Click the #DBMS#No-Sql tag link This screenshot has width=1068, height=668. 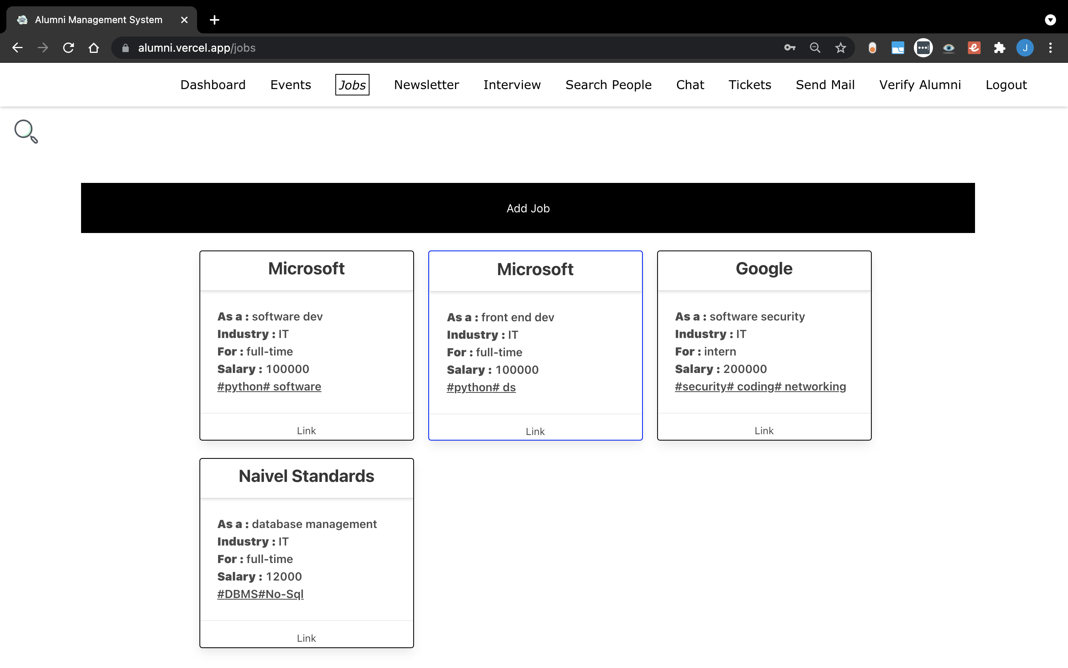pos(261,594)
